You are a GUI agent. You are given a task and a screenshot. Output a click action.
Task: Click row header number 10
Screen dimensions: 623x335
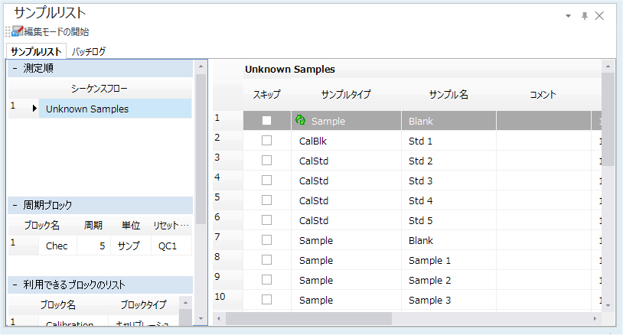click(227, 300)
